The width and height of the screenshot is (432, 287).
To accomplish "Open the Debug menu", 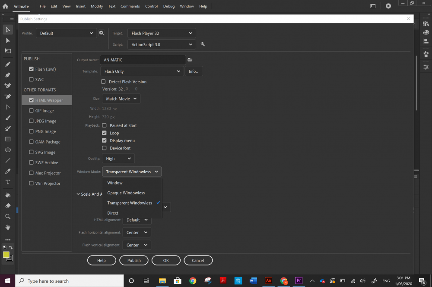I will (169, 6).
